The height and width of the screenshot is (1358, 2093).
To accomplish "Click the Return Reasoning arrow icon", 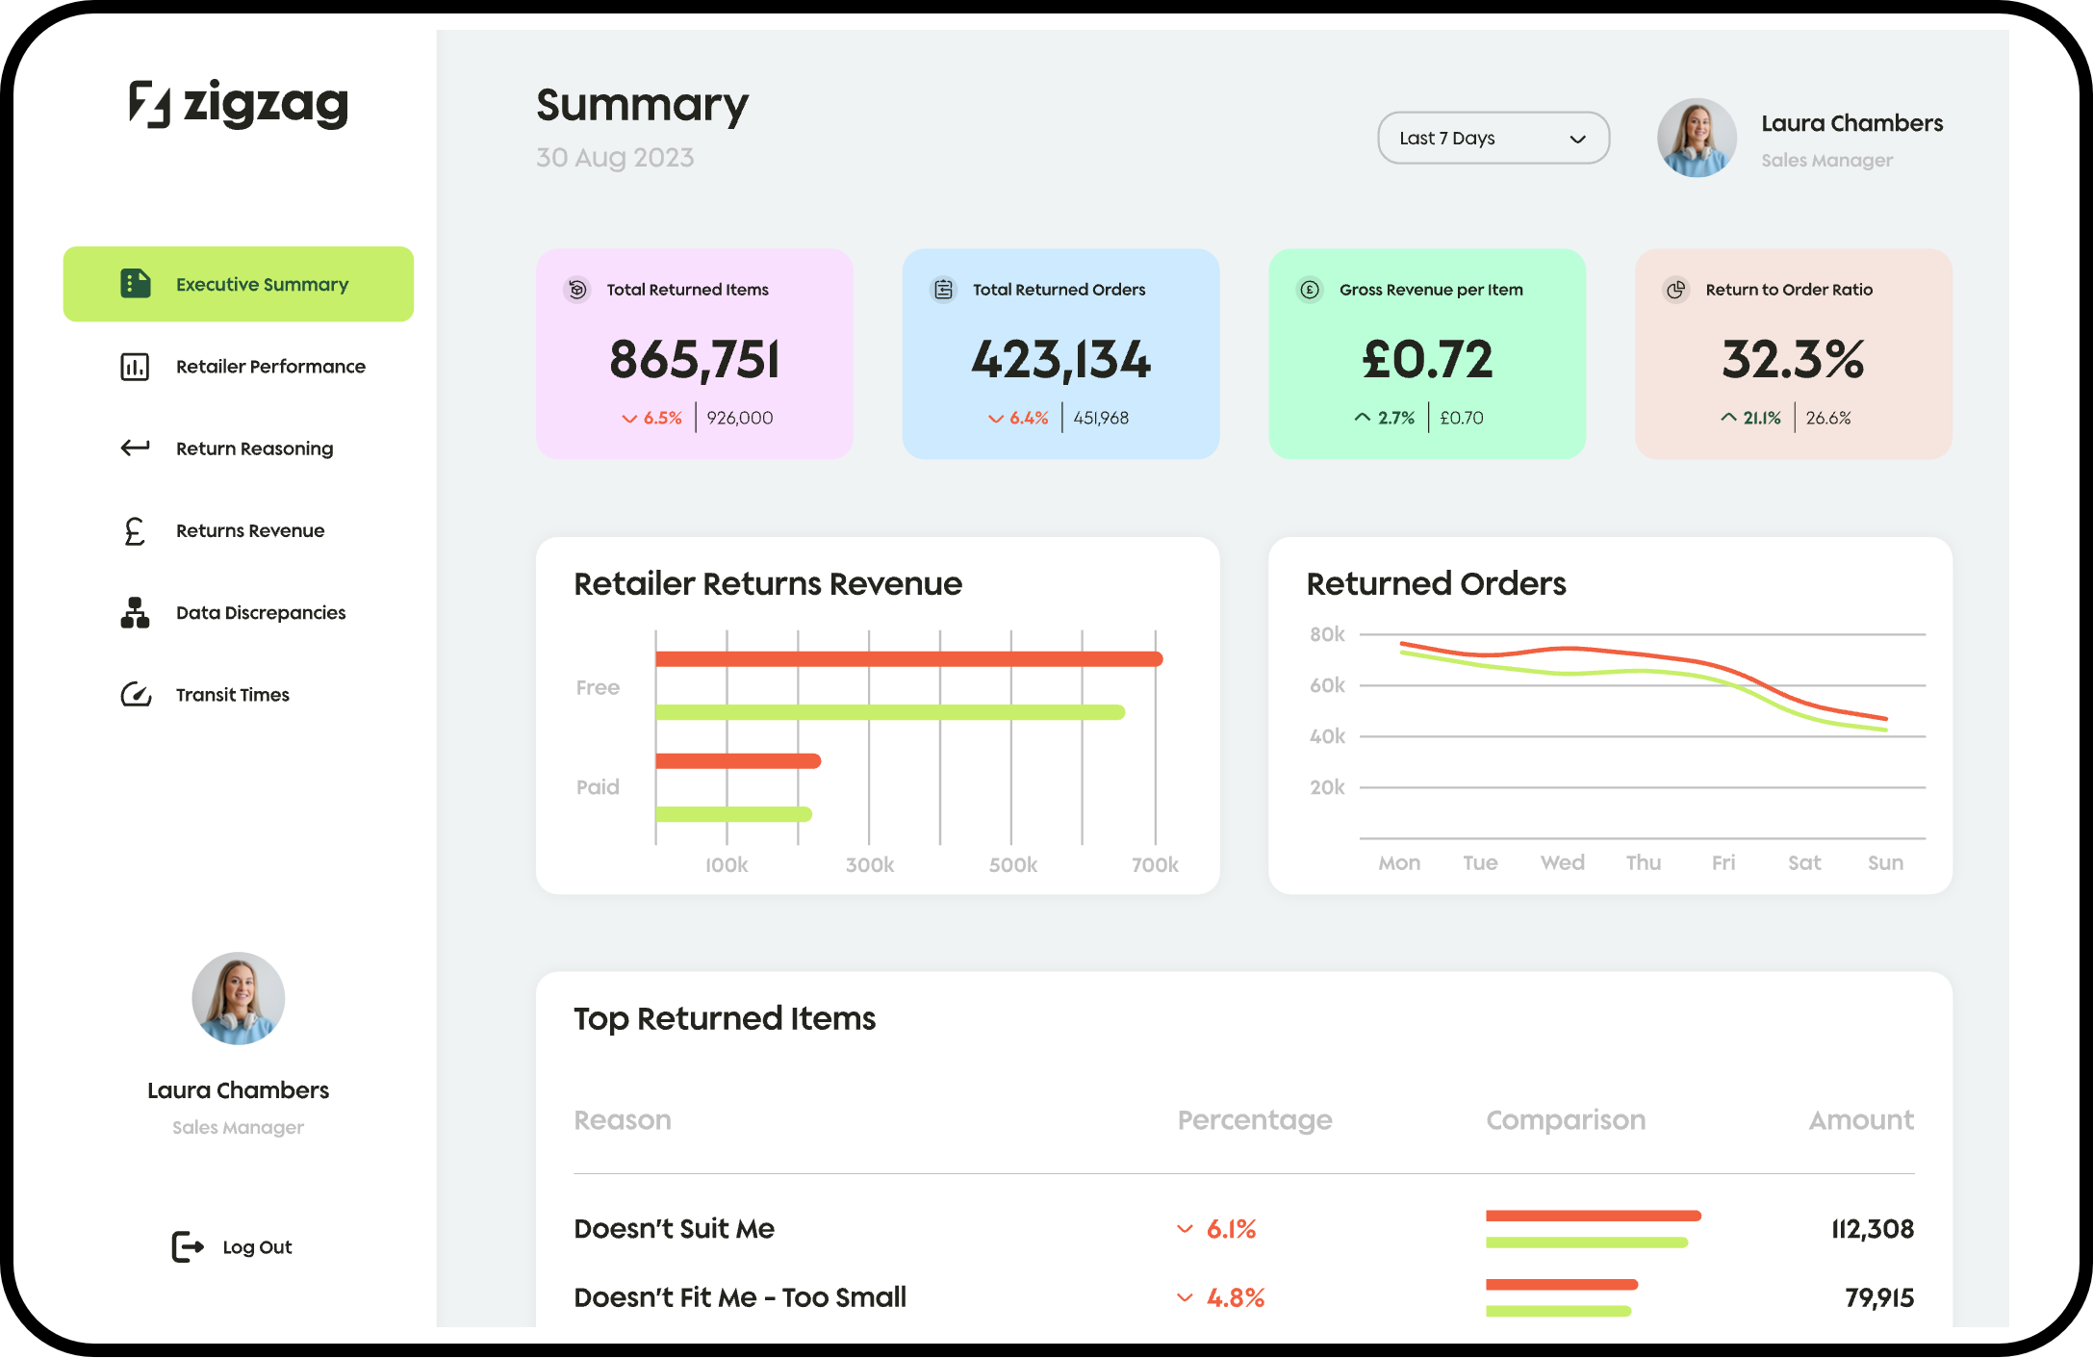I will click(x=135, y=448).
